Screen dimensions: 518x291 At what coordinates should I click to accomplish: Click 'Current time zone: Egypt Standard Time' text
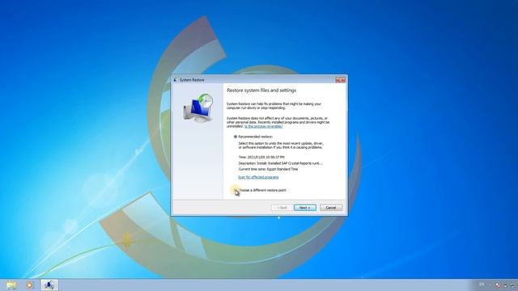(x=268, y=169)
